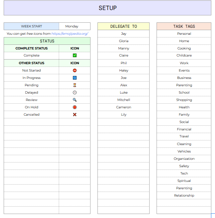This screenshot has height=218, width=215.
Task: Select the red Not Started icon
Action: pyautogui.click(x=75, y=71)
